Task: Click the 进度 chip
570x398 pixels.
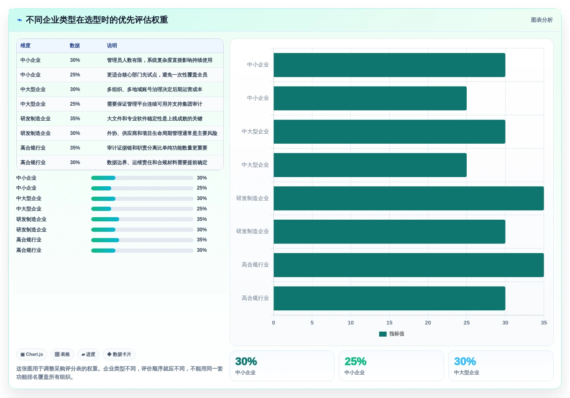Action: tap(88, 355)
